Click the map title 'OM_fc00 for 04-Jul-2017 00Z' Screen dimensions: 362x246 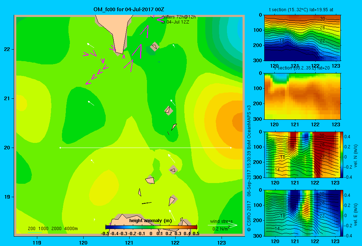coord(129,9)
